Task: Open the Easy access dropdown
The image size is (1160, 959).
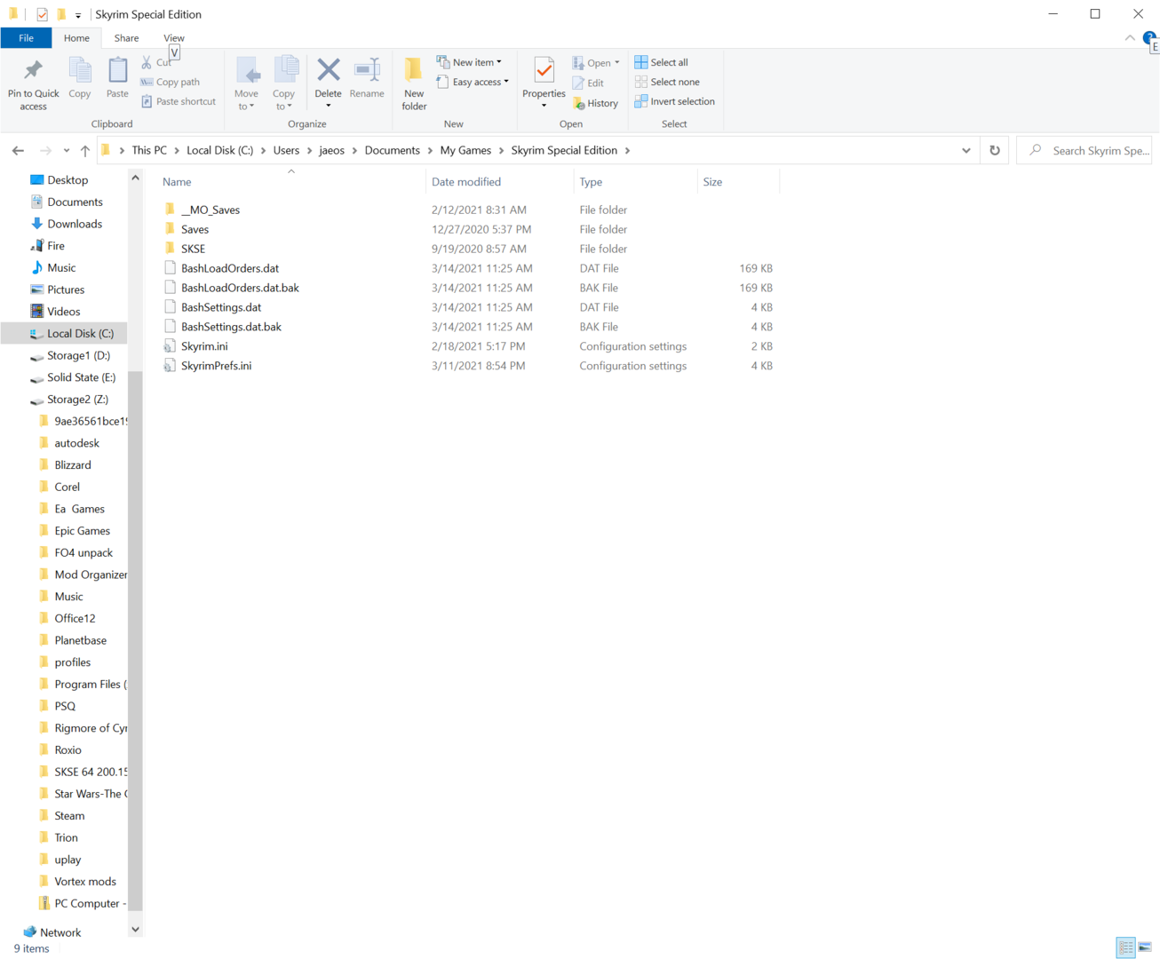Action: tap(473, 82)
